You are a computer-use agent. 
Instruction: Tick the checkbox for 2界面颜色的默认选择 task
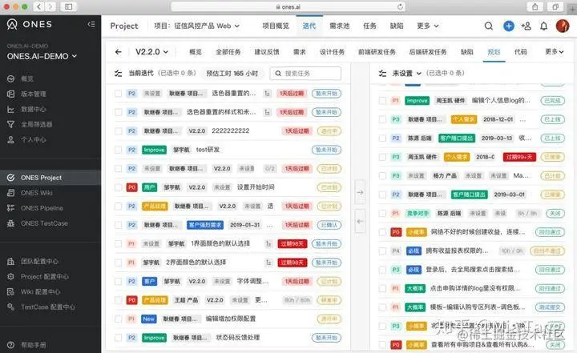(118, 263)
